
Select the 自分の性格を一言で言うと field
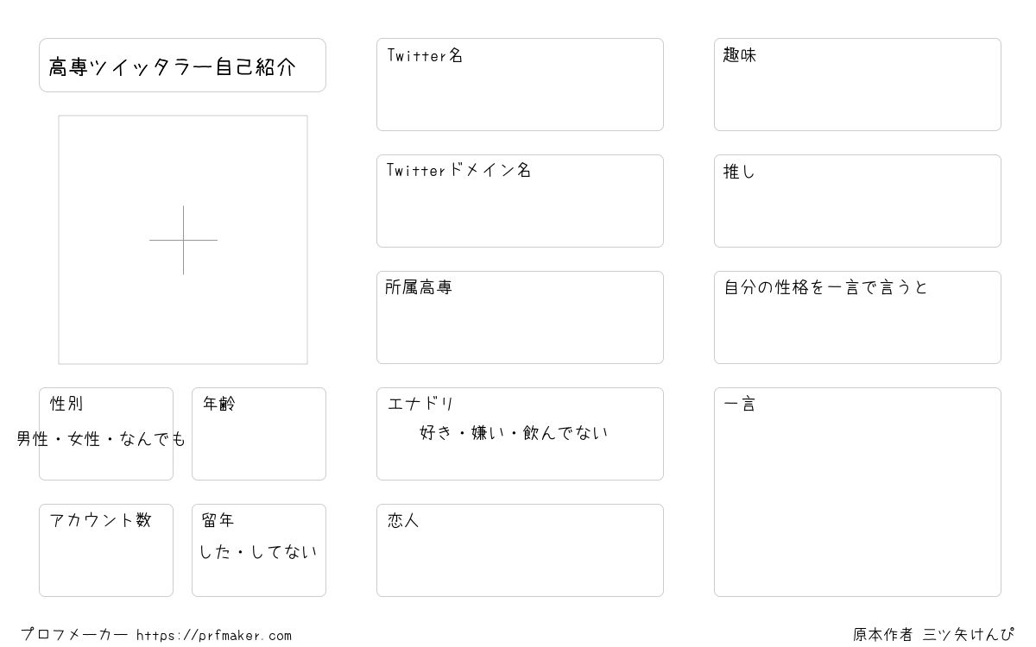point(857,317)
